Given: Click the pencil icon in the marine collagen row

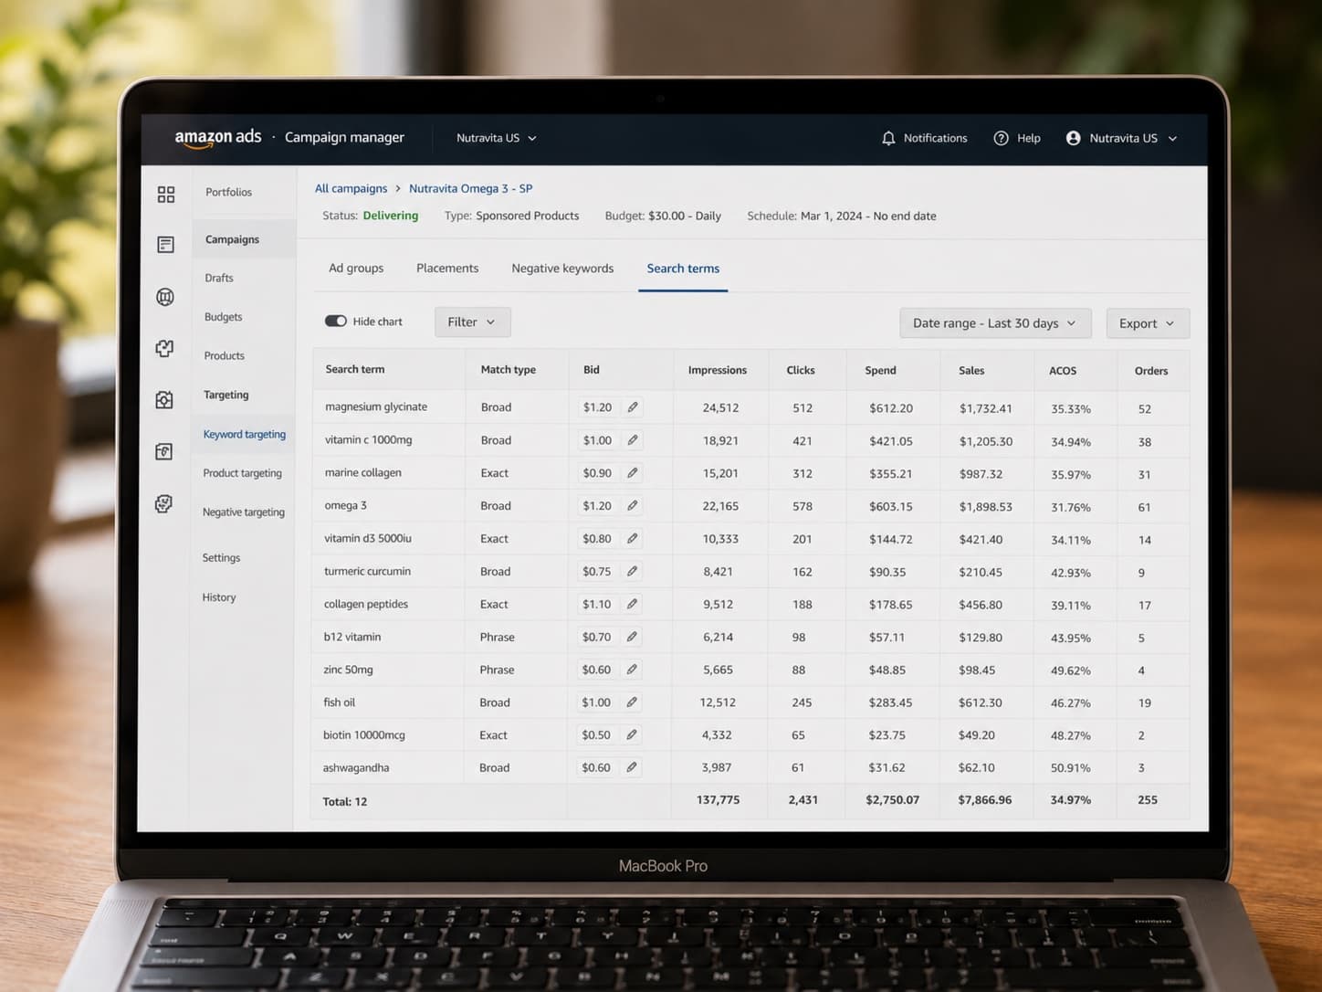Looking at the screenshot, I should click(633, 473).
